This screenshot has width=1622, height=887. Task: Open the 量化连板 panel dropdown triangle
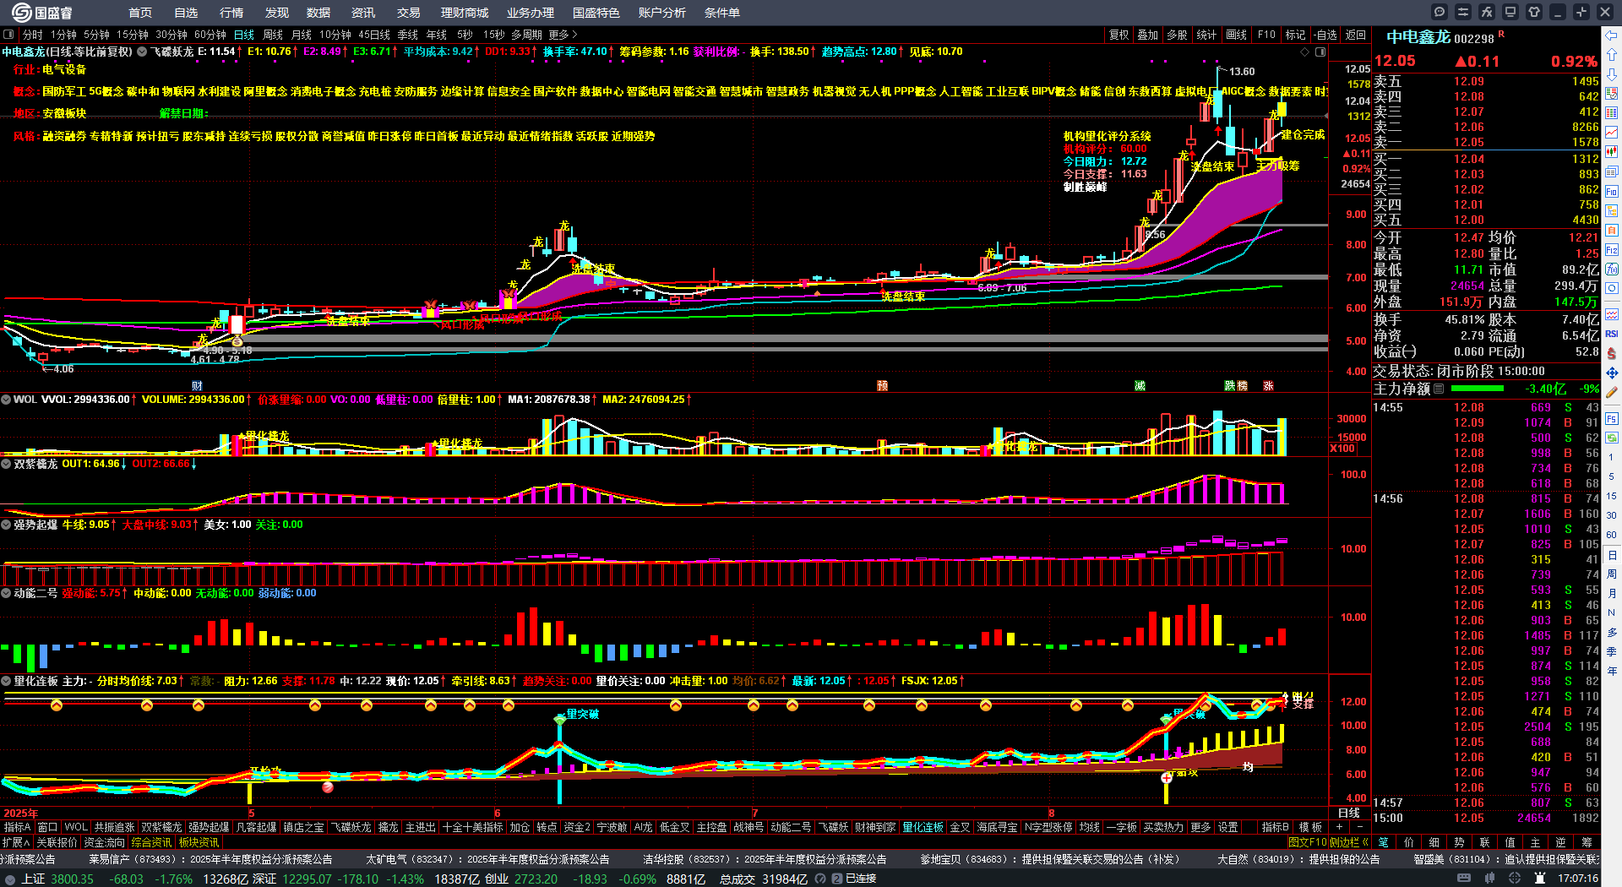pos(6,681)
